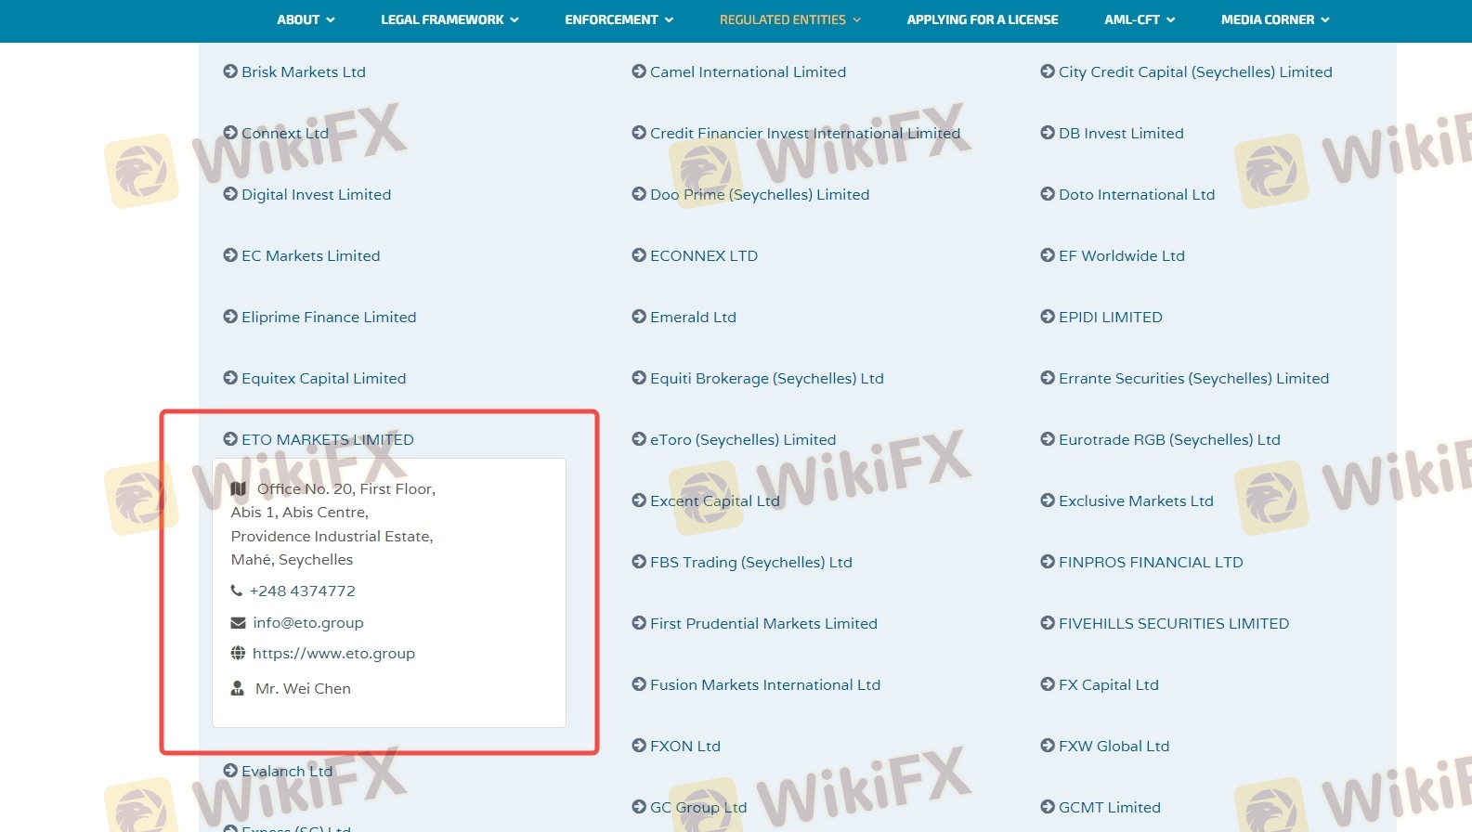This screenshot has width=1472, height=832.
Task: Click the globe icon beside the ETO website
Action: coord(238,654)
